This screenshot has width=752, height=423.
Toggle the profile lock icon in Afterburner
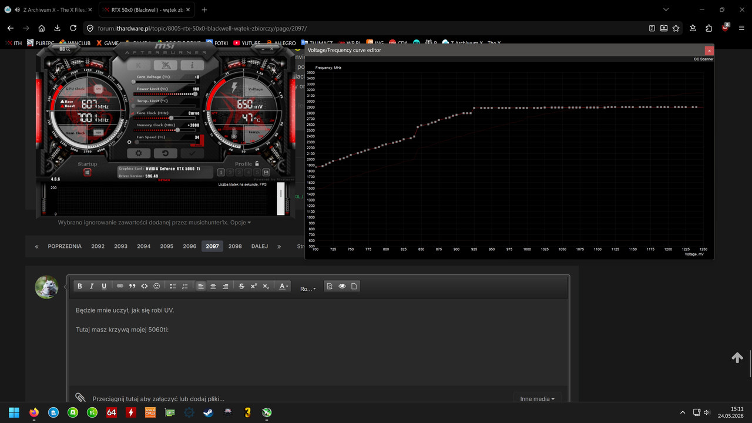pyautogui.click(x=257, y=164)
